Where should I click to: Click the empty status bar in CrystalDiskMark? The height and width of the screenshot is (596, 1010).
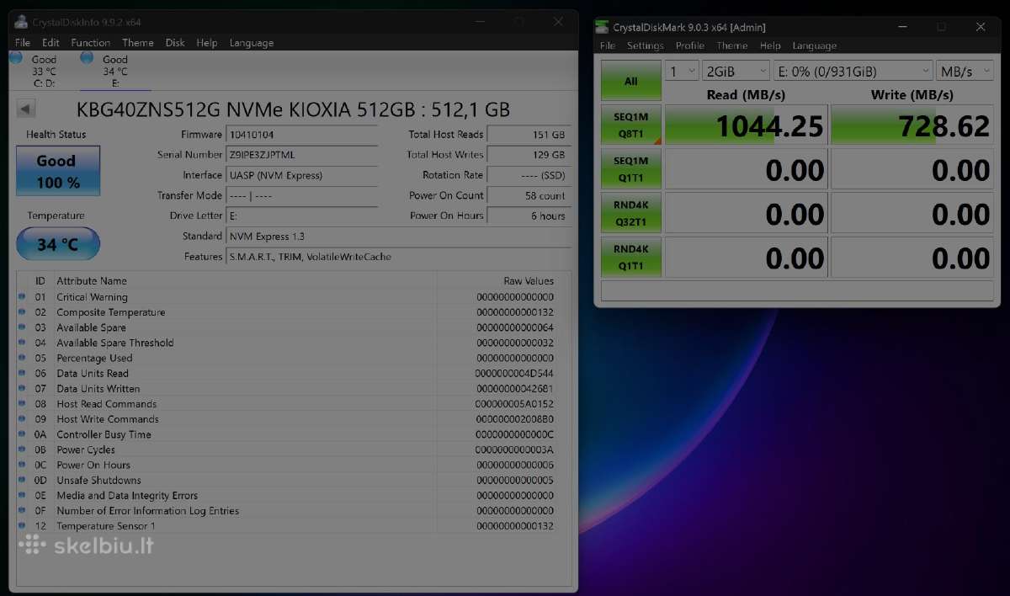797,291
